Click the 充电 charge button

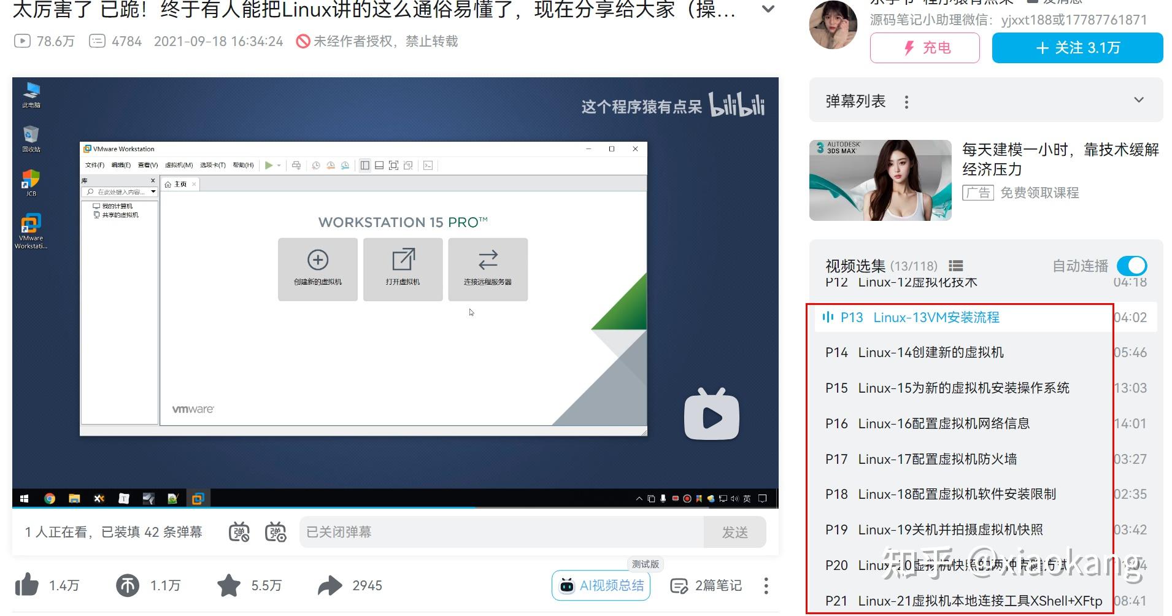925,48
